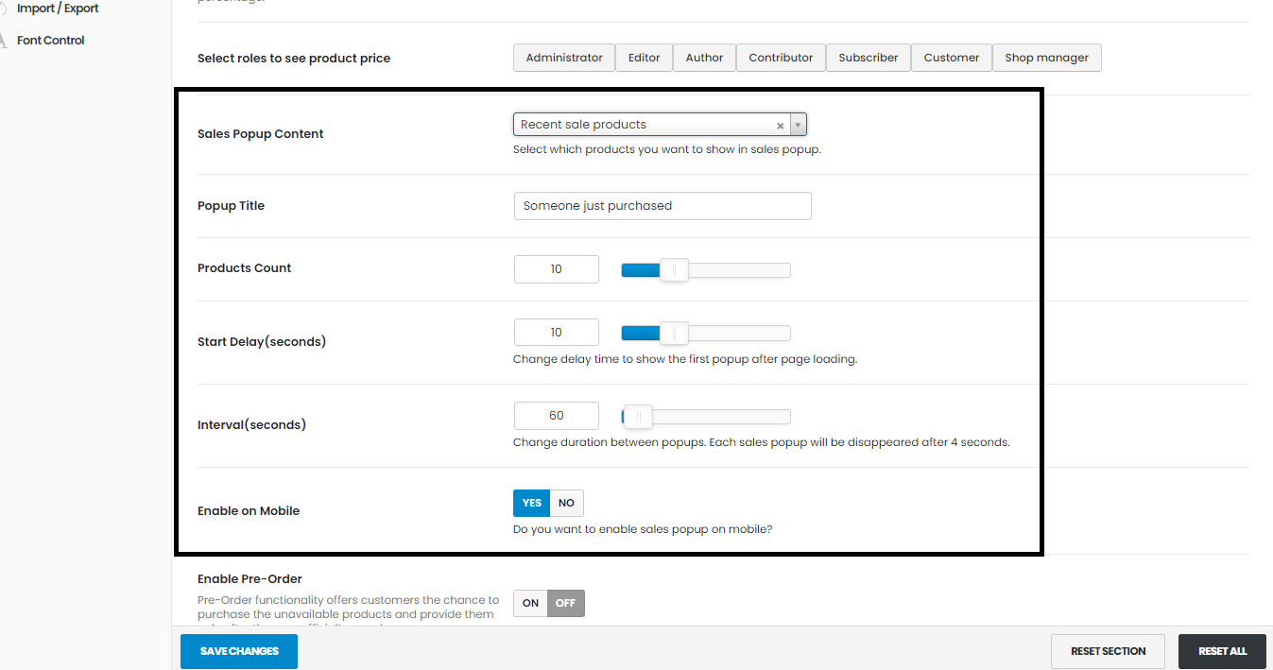Click the Start Delay number field
This screenshot has width=1273, height=670.
557,333
